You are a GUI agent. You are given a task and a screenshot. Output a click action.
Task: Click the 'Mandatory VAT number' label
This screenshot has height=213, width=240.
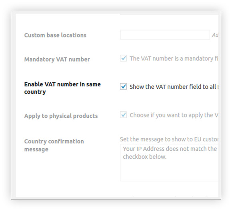[x=57, y=59]
